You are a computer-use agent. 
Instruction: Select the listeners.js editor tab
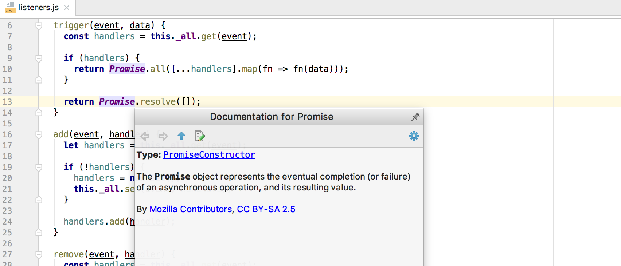point(38,8)
